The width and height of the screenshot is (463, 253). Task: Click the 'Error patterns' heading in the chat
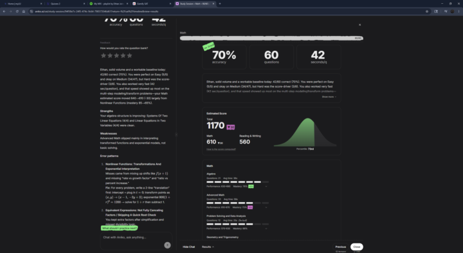(109, 156)
